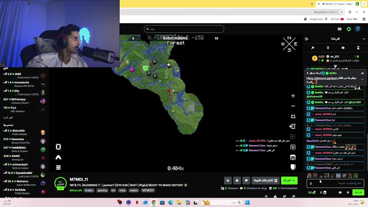Viewport: 368px width, 207px height.
Task: Show more followed channels in sidebar
Action: (x=8, y=118)
